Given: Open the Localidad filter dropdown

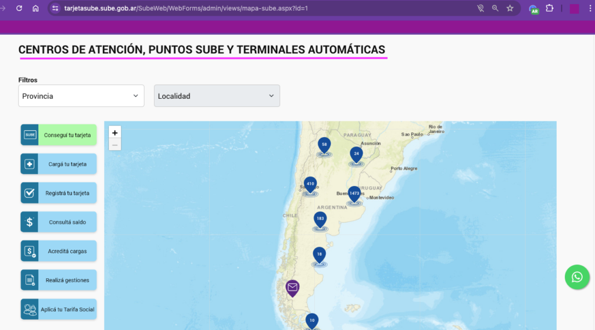Looking at the screenshot, I should tap(217, 96).
